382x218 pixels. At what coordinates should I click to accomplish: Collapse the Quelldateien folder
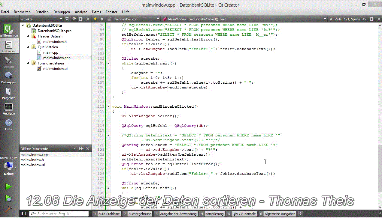(x=28, y=47)
